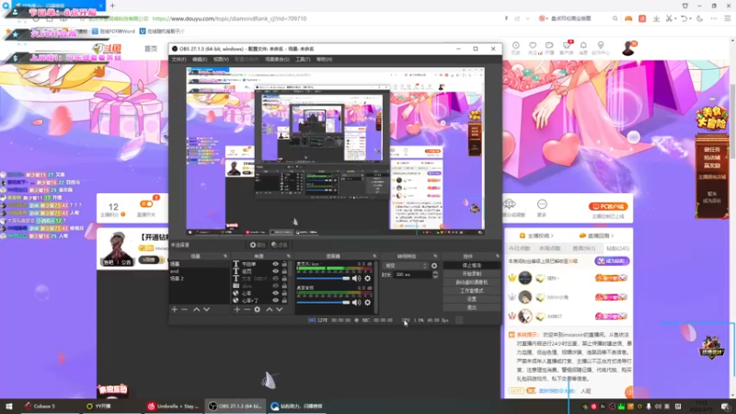Move the selected scene down
Screen dimensions: 736x414
(206, 309)
